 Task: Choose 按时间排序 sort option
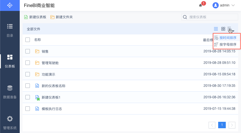[x=227, y=38]
